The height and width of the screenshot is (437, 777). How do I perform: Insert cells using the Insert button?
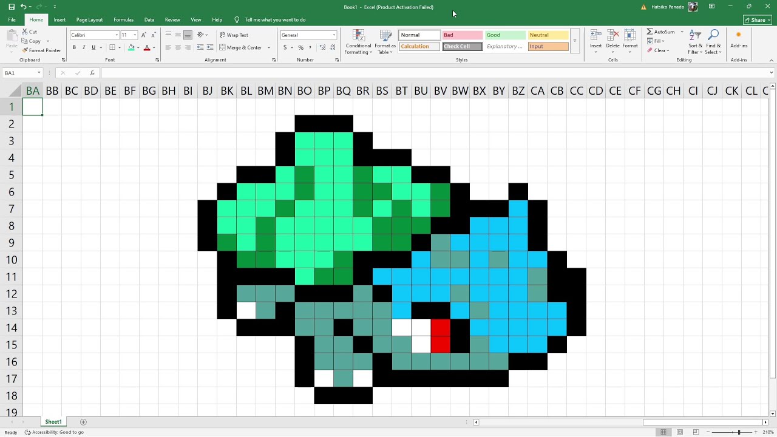click(595, 41)
